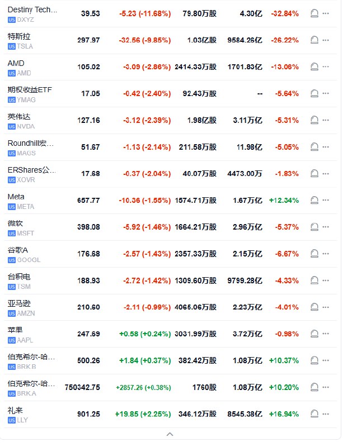This screenshot has width=343, height=447.
Task: Open 特斯拉 stock name
Action: point(19,36)
